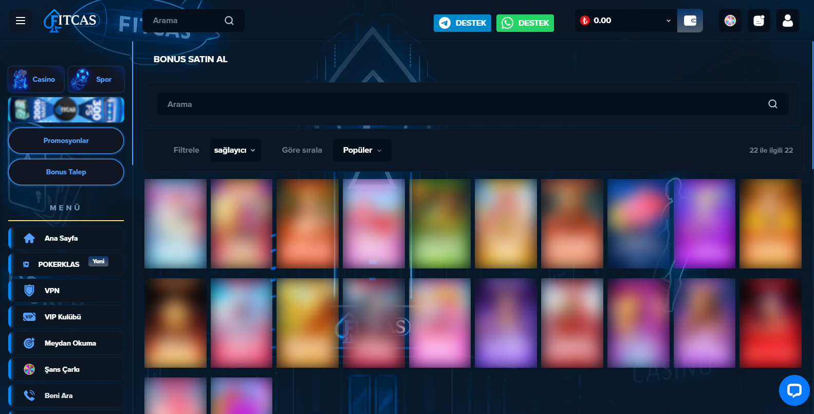Screen dimensions: 814x414
Task: Open WhatsApp Destek support
Action: tap(525, 23)
